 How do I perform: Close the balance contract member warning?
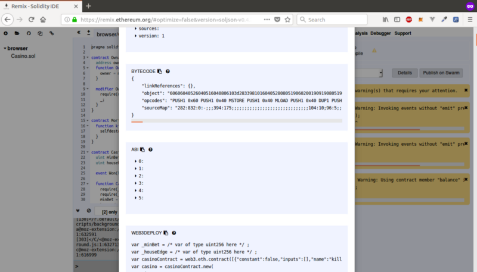[466, 179]
